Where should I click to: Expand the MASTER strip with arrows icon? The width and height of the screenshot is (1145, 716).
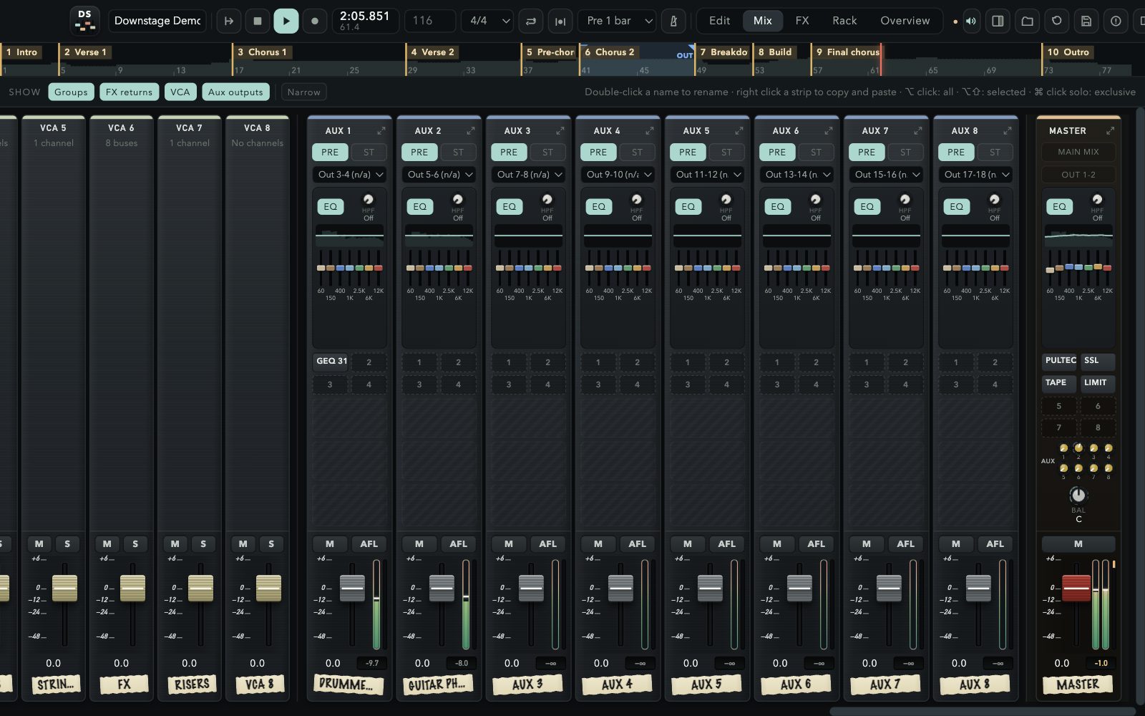[1111, 130]
